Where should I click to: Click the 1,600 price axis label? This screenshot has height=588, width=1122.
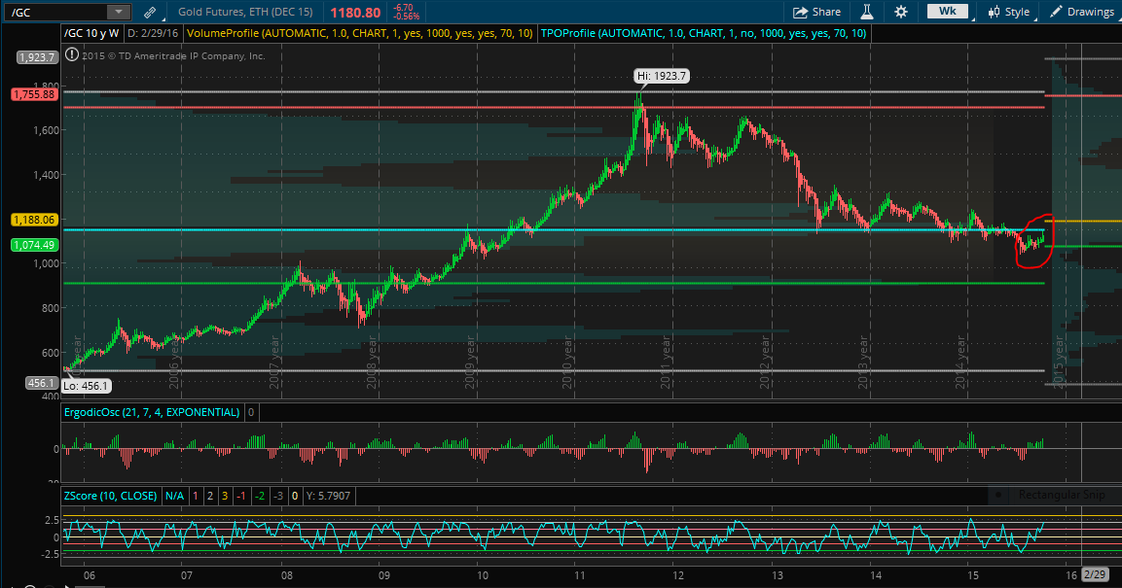45,131
